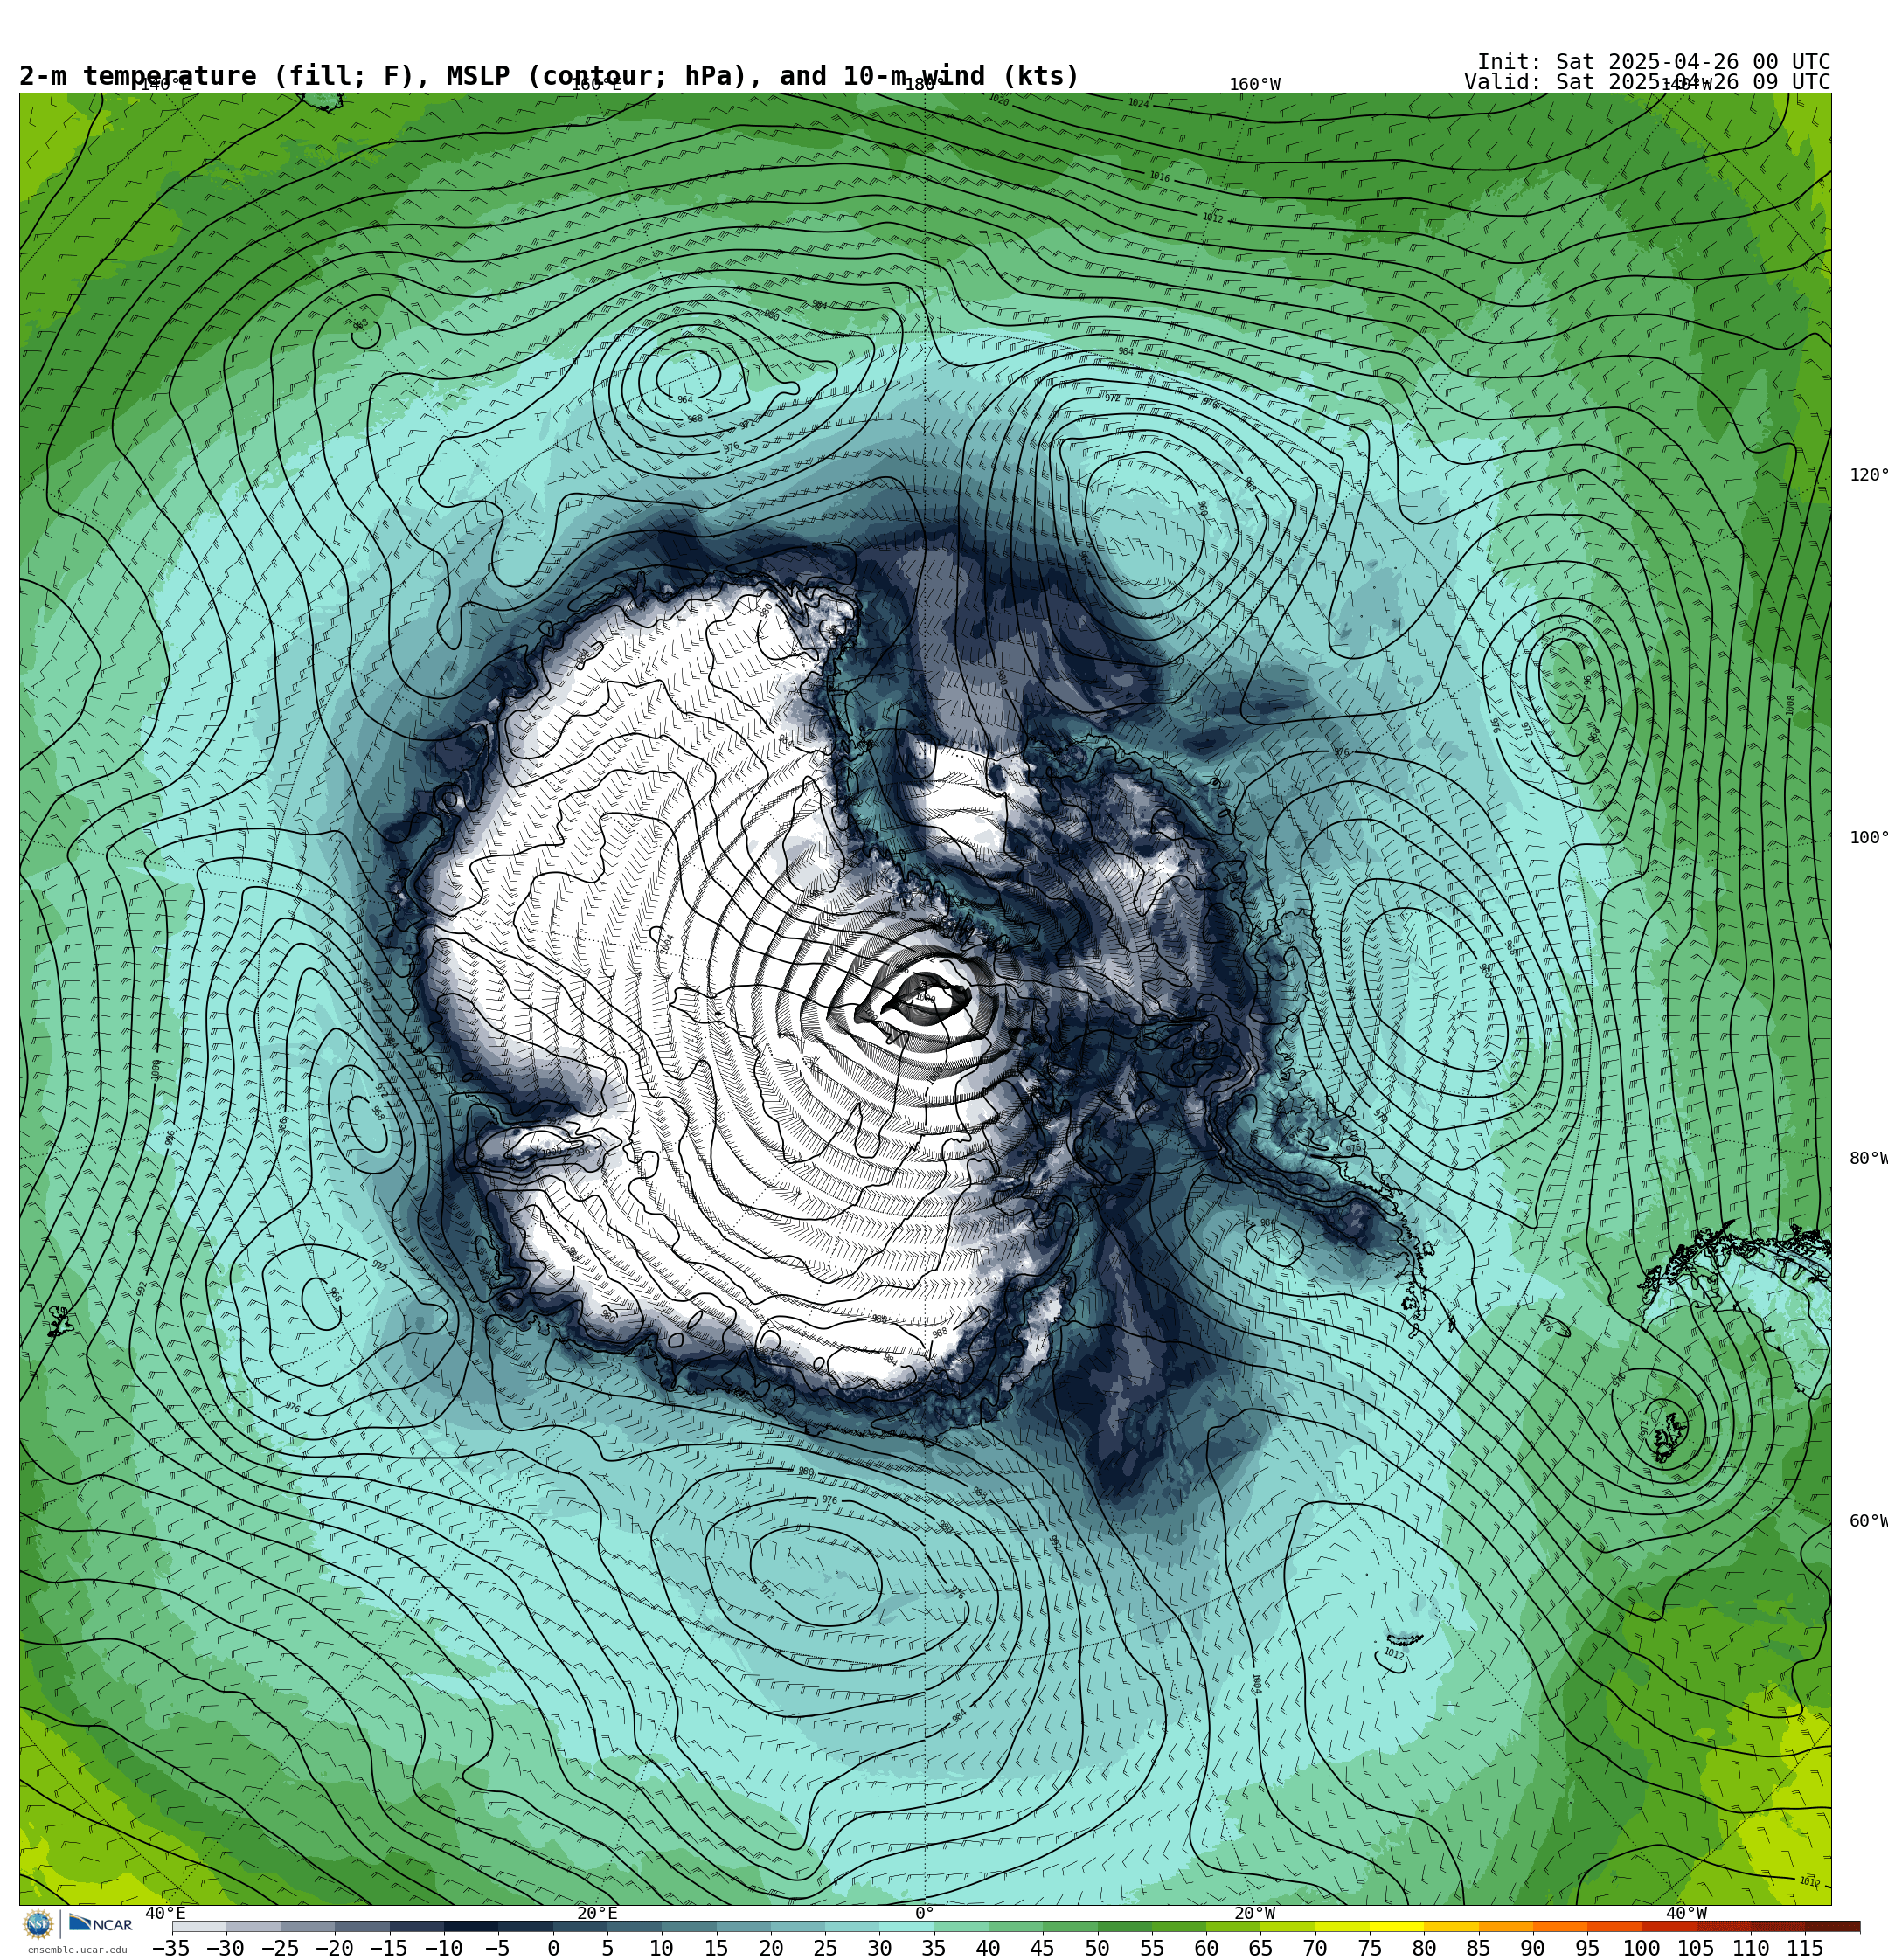Click the NCAR logo
Screen dimensions: 1888x1960
(101, 1924)
